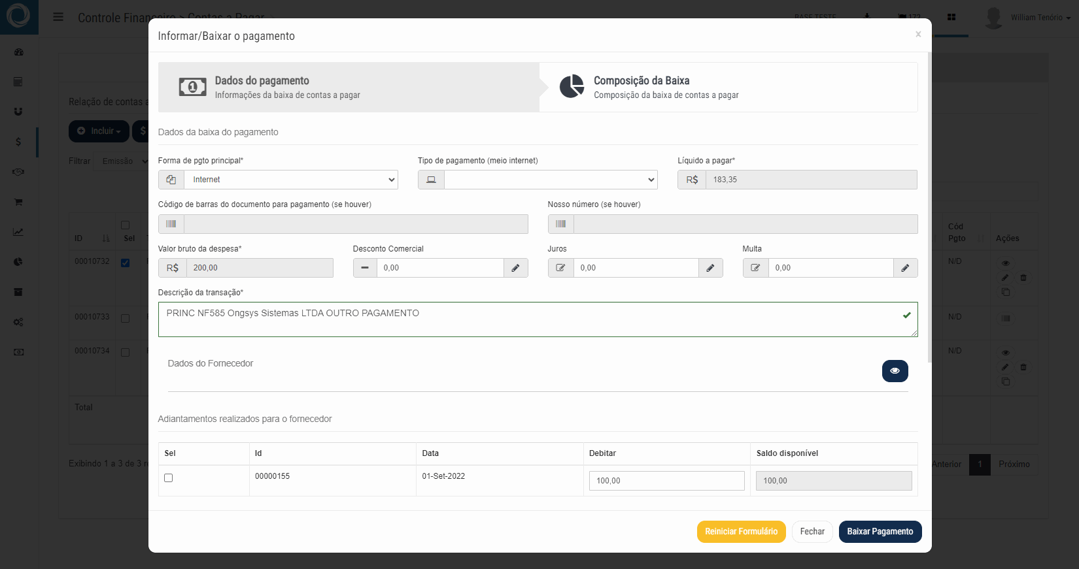Uncheck the selected row 00010732 checkbox
1079x569 pixels.
click(125, 263)
